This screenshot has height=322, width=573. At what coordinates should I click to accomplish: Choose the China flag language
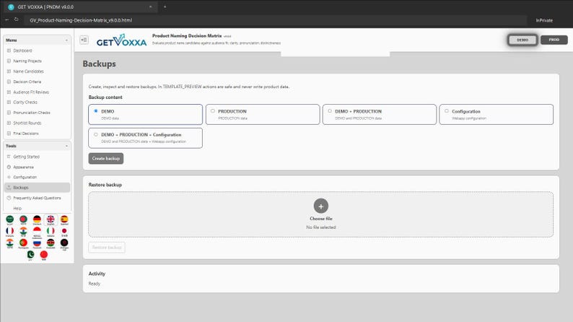pyautogui.click(x=44, y=254)
